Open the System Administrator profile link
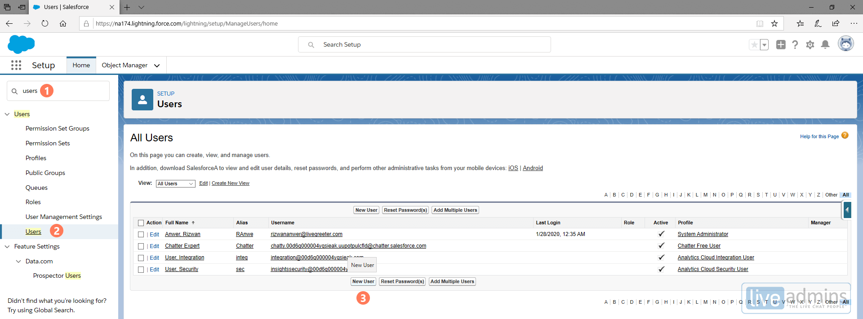 (703, 234)
